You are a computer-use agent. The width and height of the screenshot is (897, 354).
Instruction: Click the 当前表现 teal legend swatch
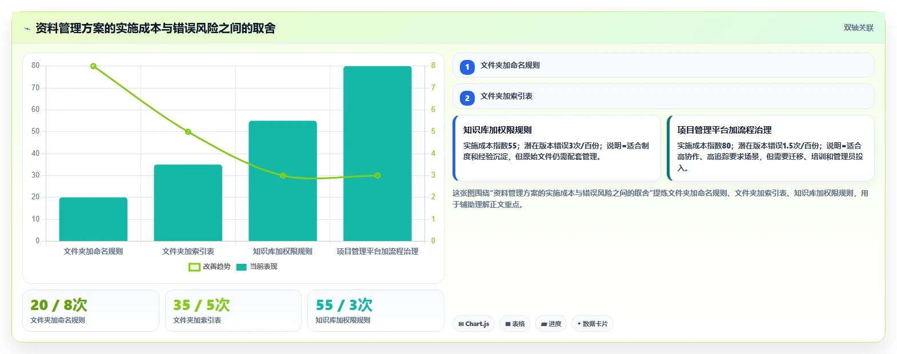241,267
